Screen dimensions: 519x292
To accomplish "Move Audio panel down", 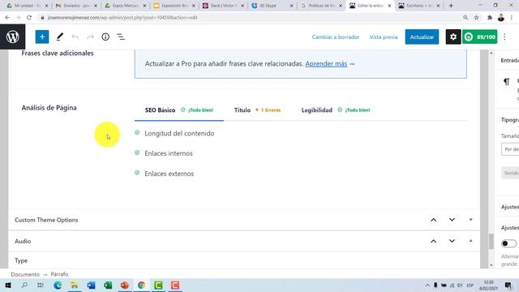I will [x=452, y=242].
